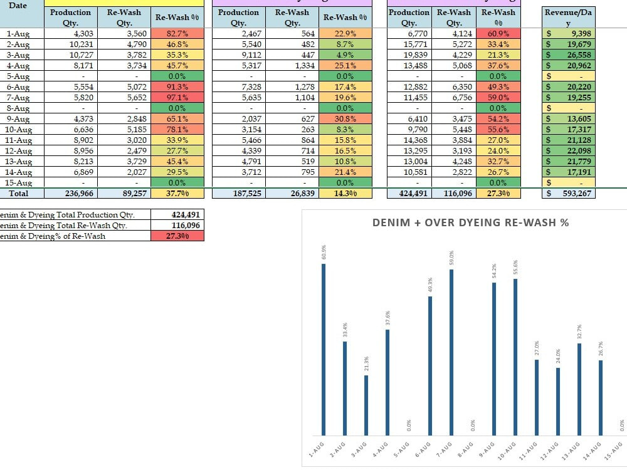Click the 10,727 production cell
This screenshot has height=470, width=627.
click(x=71, y=55)
